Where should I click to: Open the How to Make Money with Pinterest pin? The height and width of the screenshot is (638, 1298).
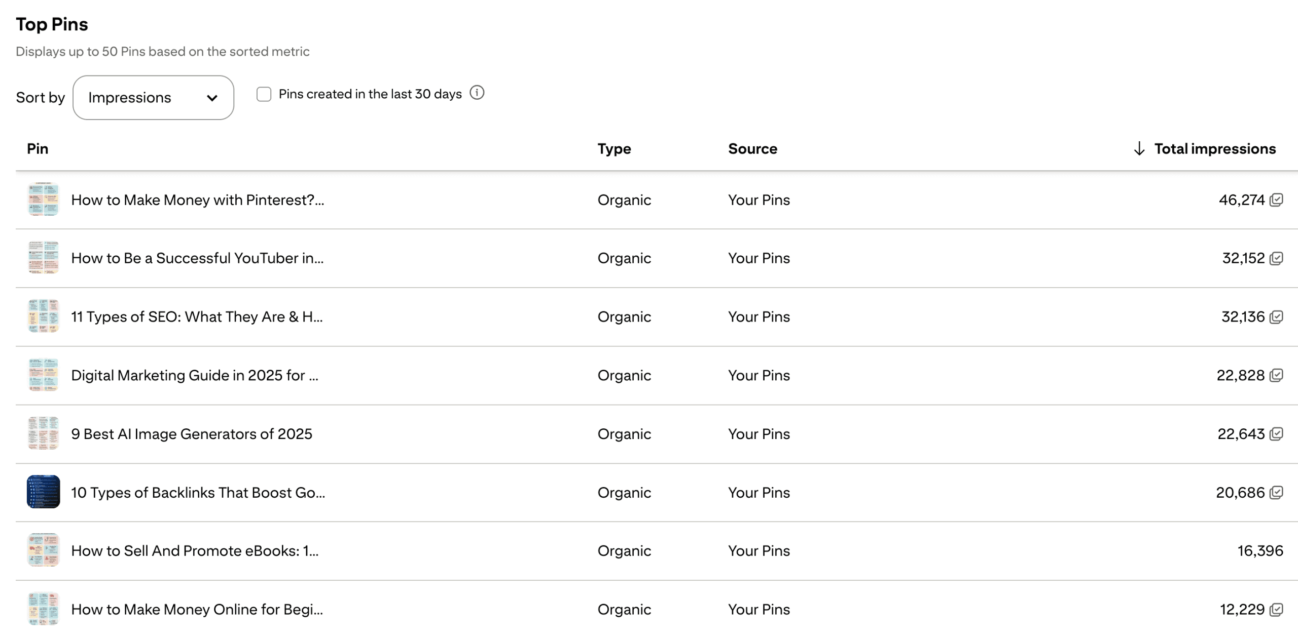pyautogui.click(x=197, y=200)
